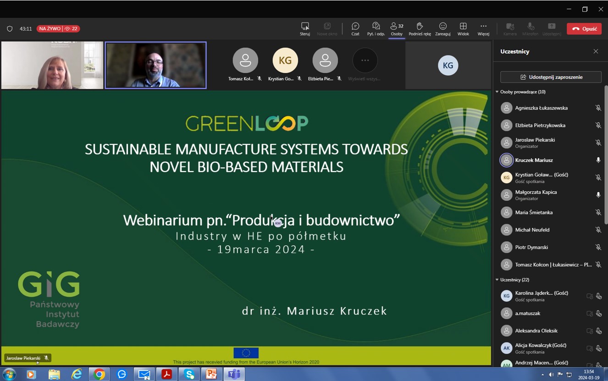Screen dimensions: 608x381
Task: Open the Zareaguj reactions icon
Action: pyautogui.click(x=442, y=28)
